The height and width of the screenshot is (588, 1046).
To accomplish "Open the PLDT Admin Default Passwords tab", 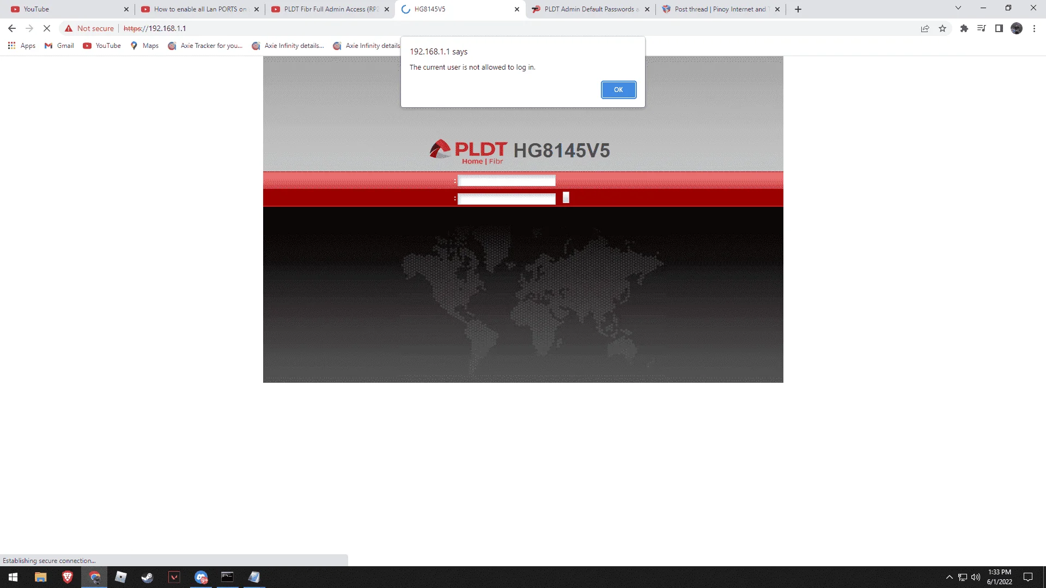I will point(590,9).
